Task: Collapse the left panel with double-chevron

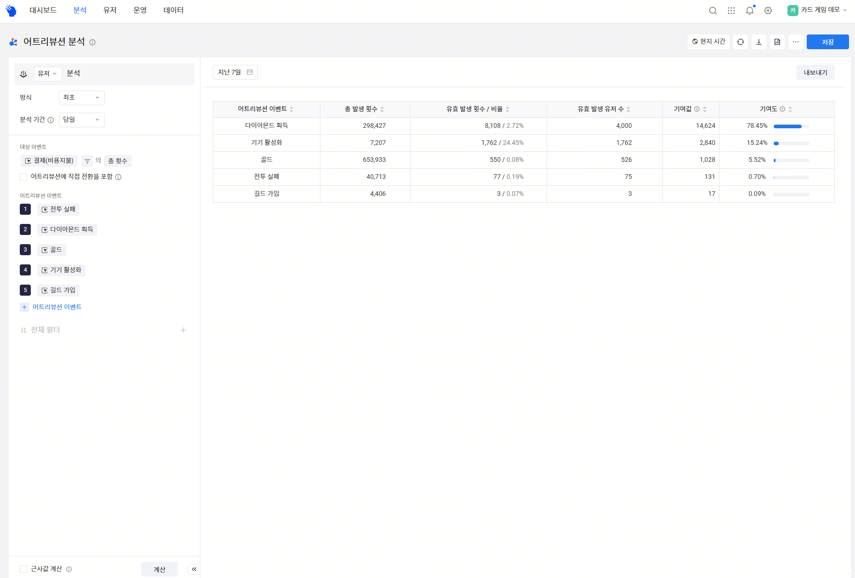Action: [194, 569]
